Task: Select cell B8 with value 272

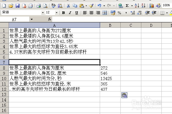Action: pos(110,68)
